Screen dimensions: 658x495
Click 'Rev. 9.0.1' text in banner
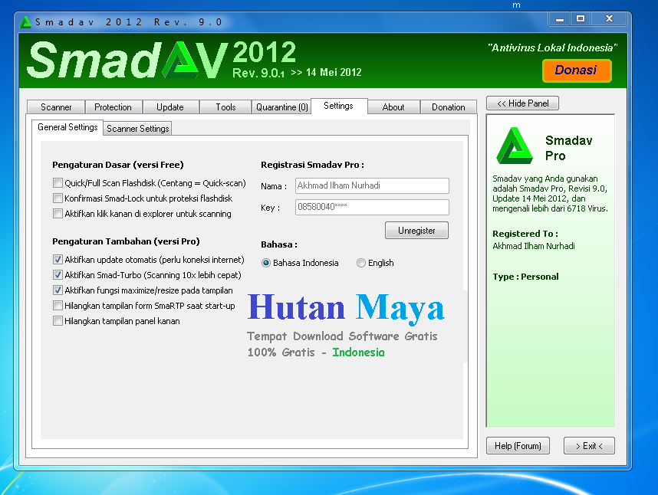pos(258,73)
